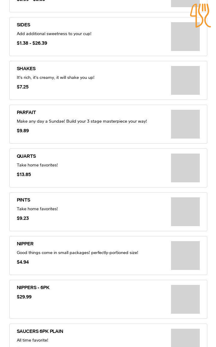
Task: Select the SHAKES category title
Action: 26,69
